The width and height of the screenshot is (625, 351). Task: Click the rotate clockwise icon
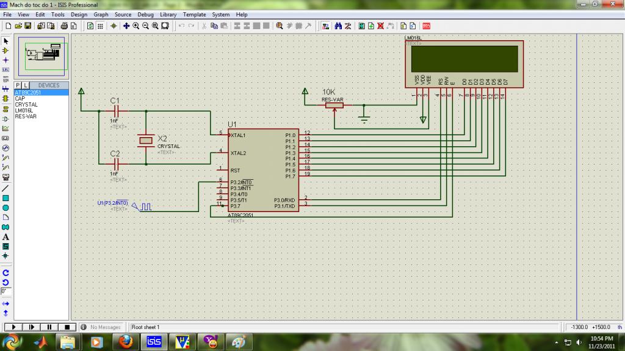point(5,273)
